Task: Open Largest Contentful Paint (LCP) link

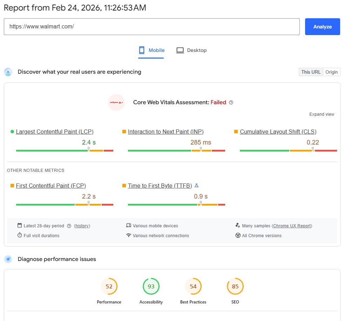Action: [x=55, y=132]
